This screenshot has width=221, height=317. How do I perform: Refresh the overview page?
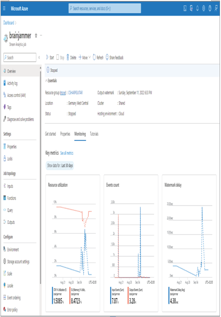pos(98,57)
